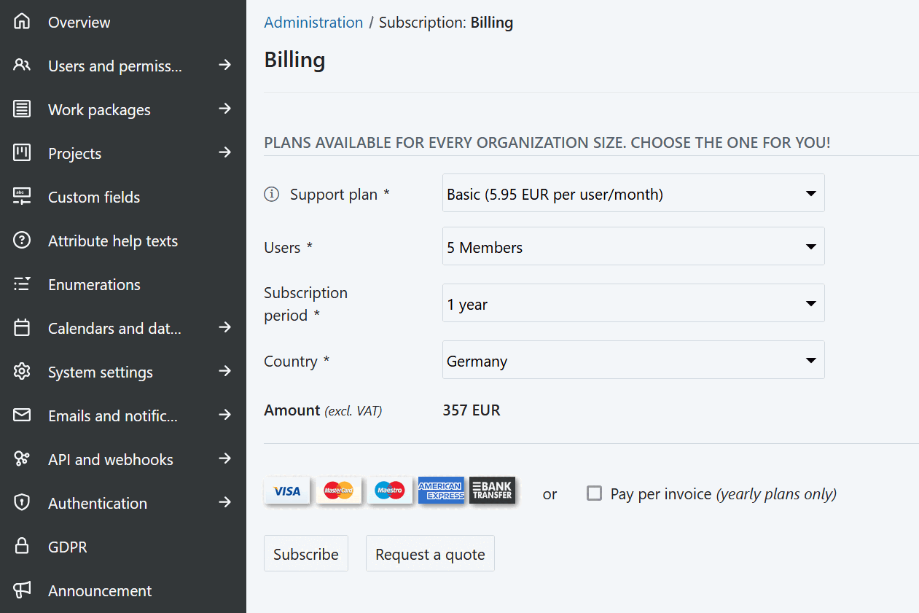Viewport: 919px width, 613px height.
Task: Expand the Work packages submenu arrow
Action: tap(225, 109)
